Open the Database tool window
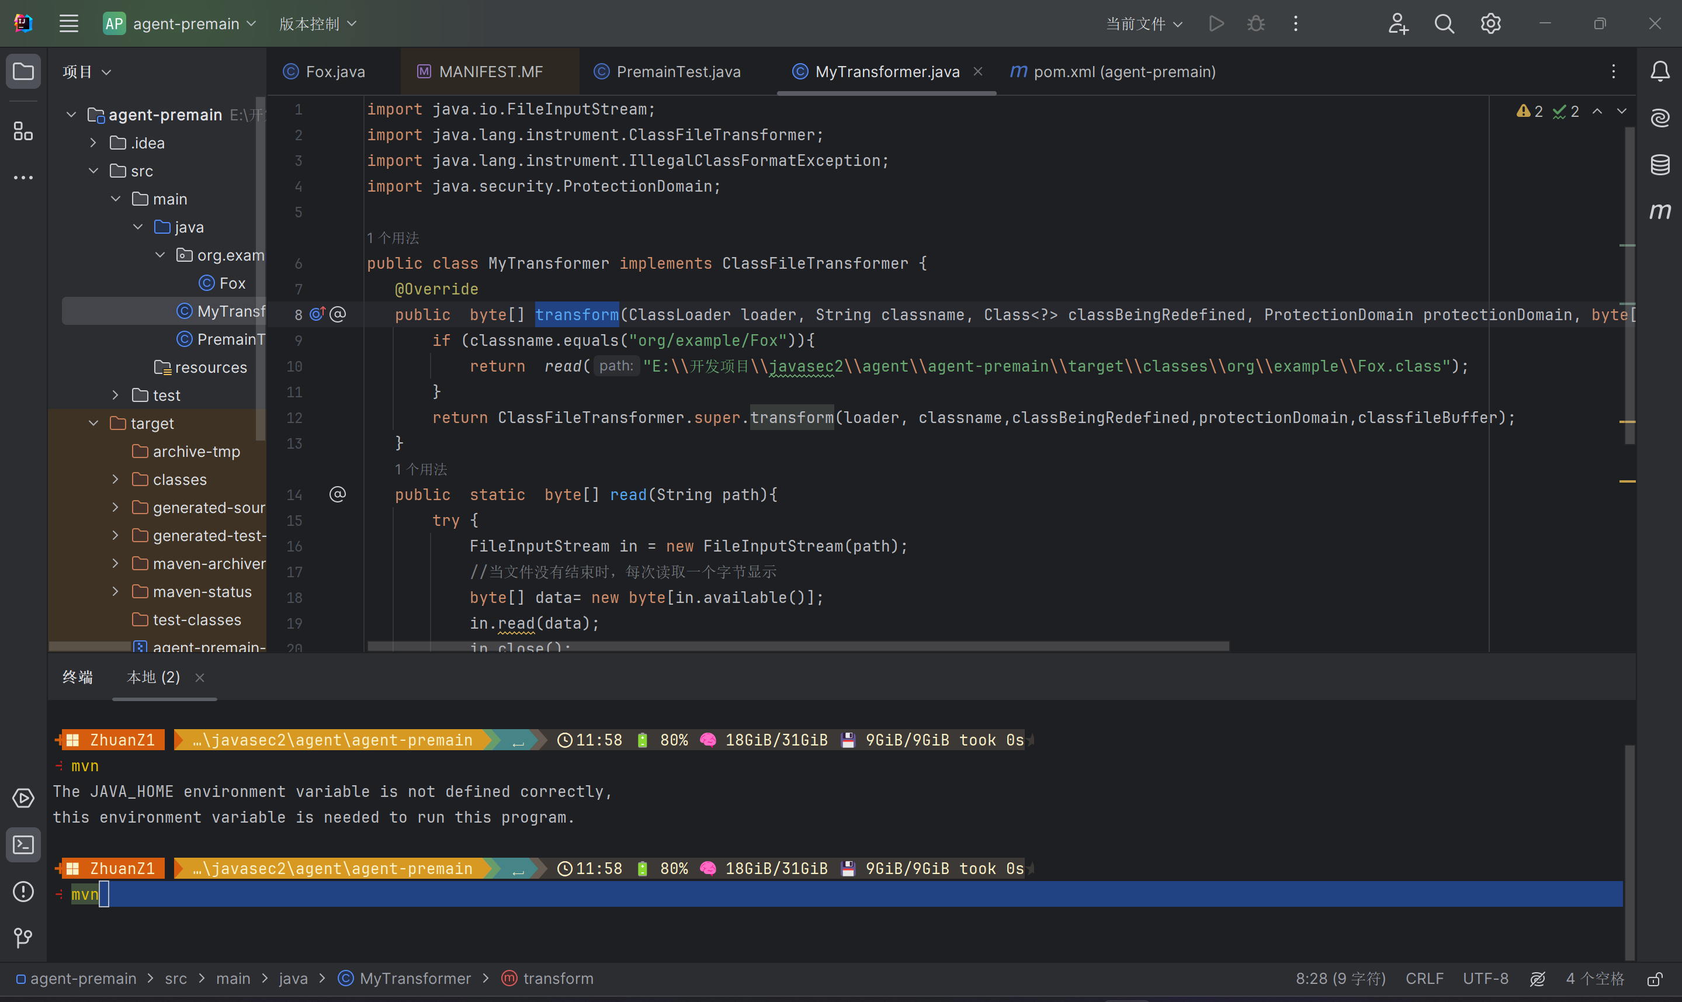The image size is (1682, 1002). coord(1660,164)
